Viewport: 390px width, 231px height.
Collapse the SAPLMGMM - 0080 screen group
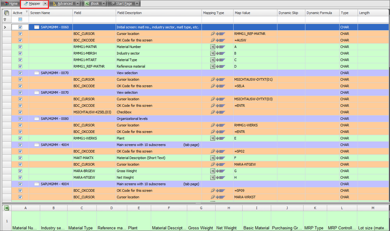coord(37,119)
